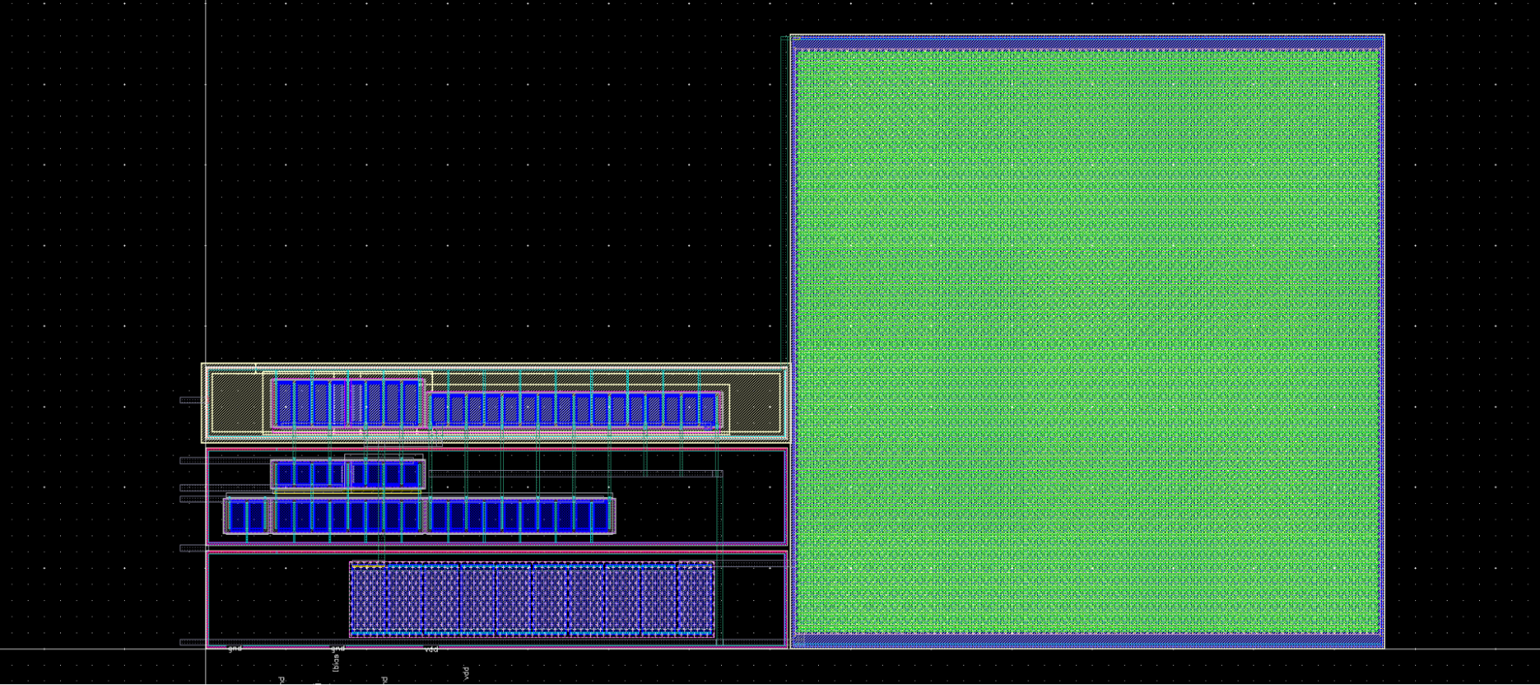Select the tall transistor group in the top n-well
The image size is (1540, 685).
click(x=347, y=402)
